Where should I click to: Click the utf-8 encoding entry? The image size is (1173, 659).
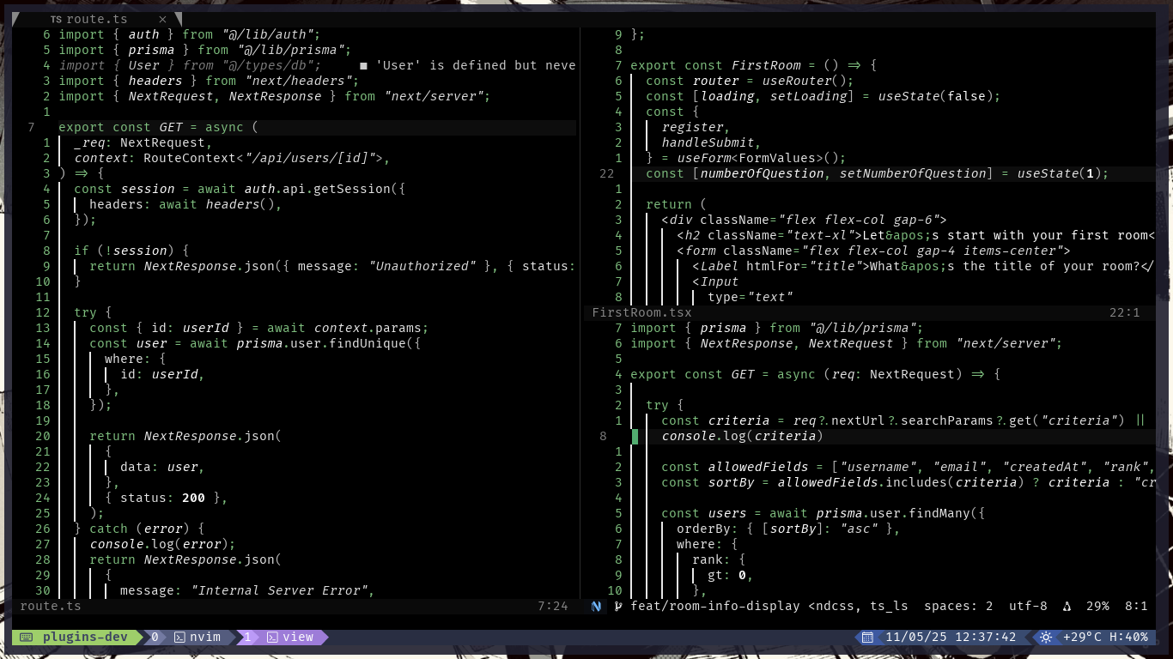pos(1028,606)
